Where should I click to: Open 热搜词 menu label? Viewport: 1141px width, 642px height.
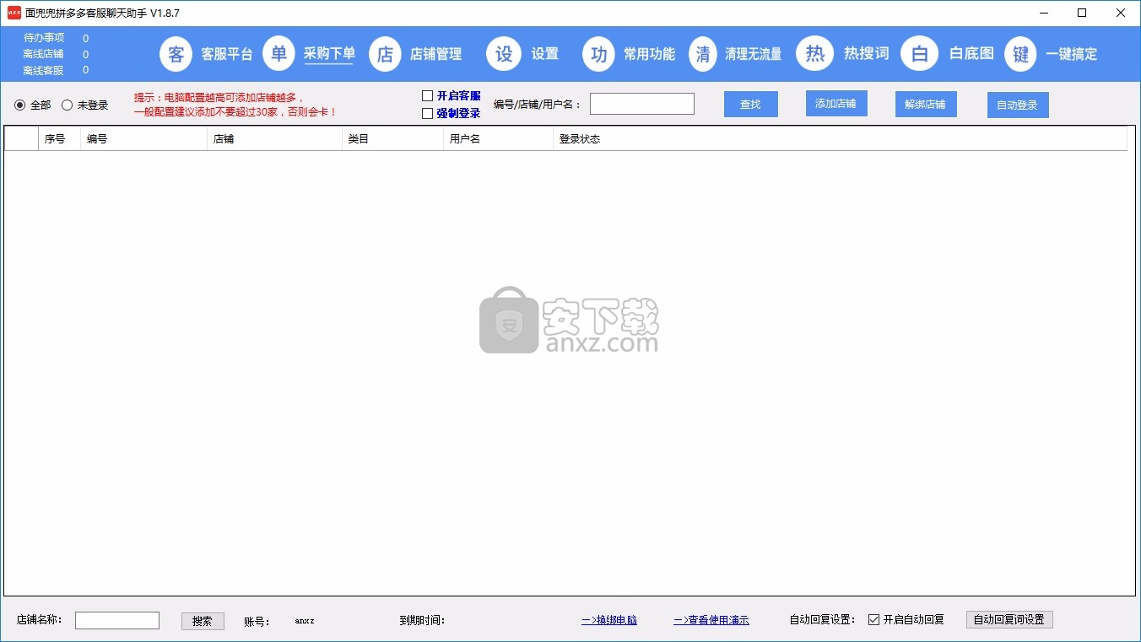[867, 53]
